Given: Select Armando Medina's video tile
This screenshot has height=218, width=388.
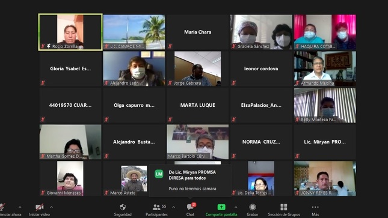Looking at the screenshot, I should (x=325, y=68).
